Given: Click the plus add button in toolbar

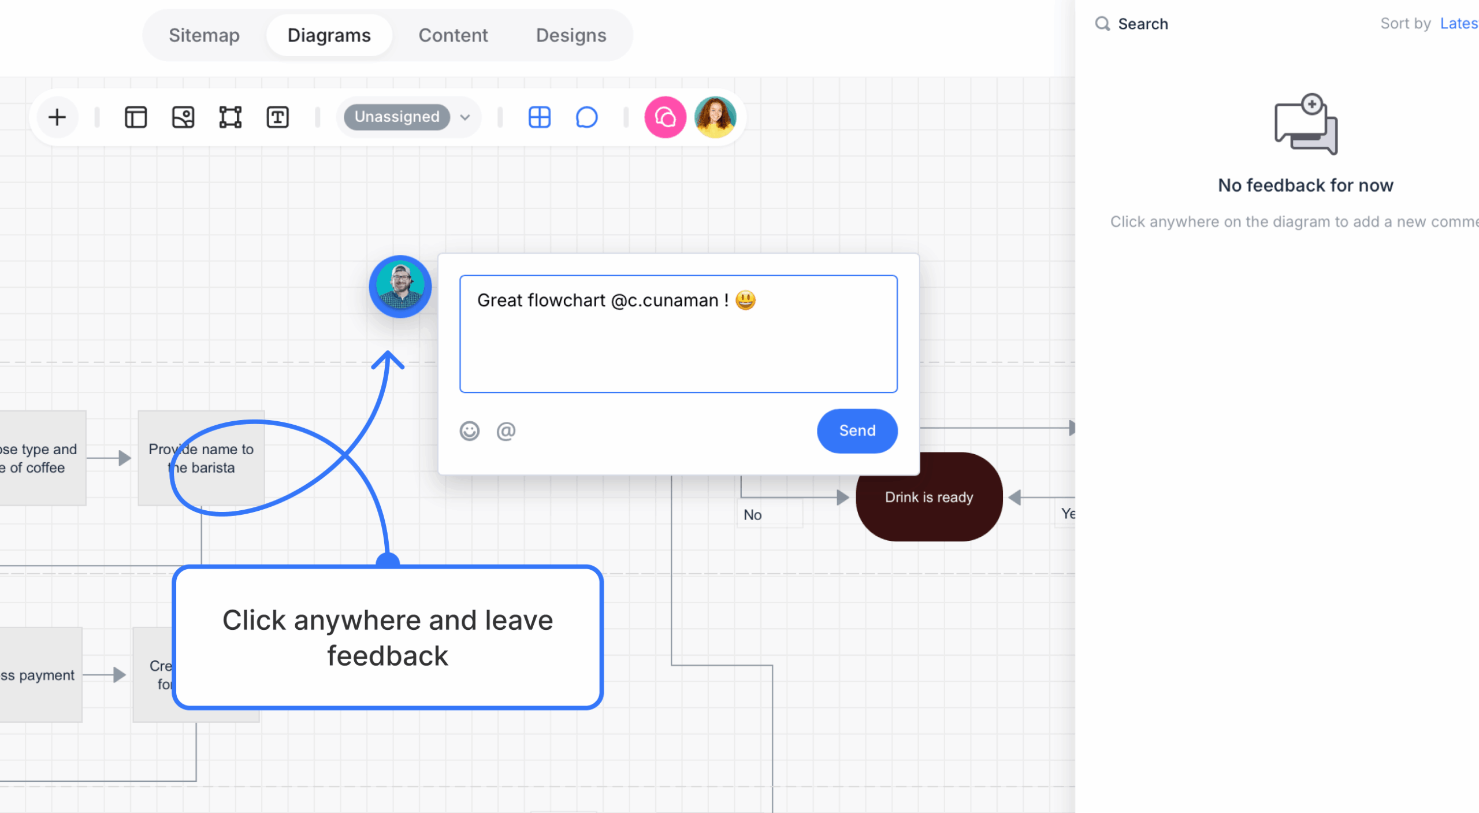Looking at the screenshot, I should click(x=57, y=117).
